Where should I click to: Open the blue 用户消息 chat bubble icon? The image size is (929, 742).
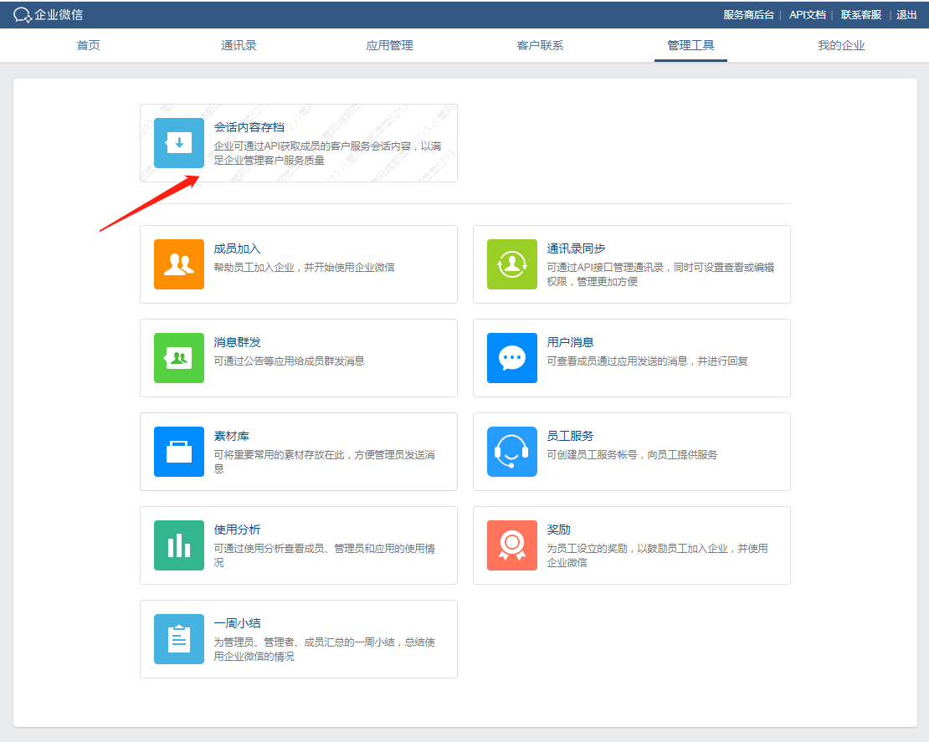tap(511, 358)
